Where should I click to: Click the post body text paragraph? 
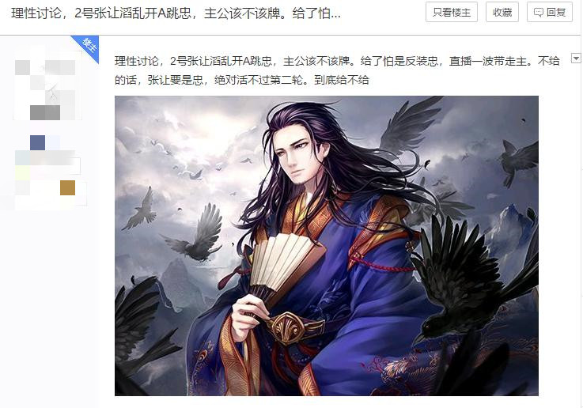click(337, 70)
